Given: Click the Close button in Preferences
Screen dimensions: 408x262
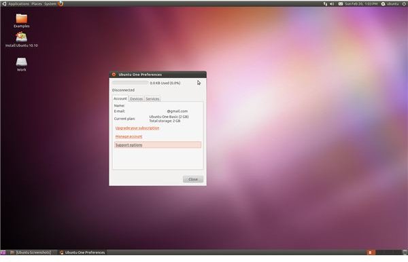Looking at the screenshot, I should pyautogui.click(x=193, y=179).
